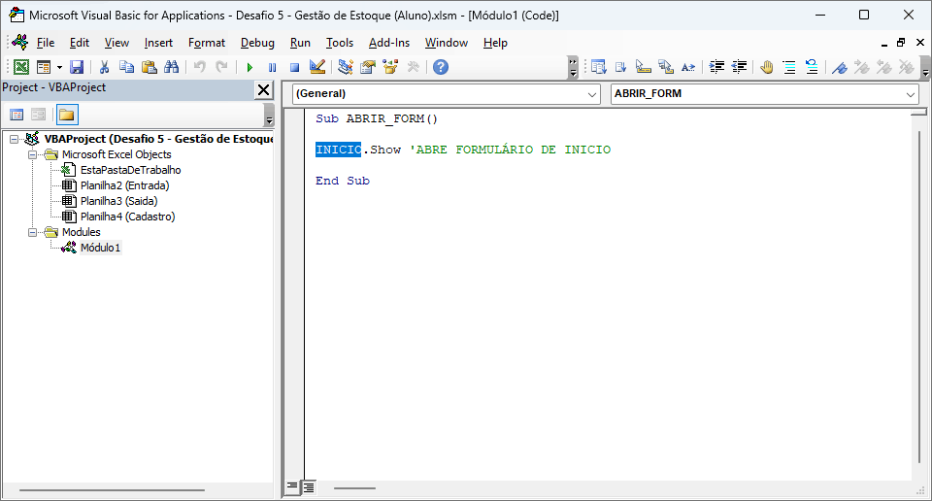
Task: Toggle Breakpoint with the hand icon
Action: (767, 67)
